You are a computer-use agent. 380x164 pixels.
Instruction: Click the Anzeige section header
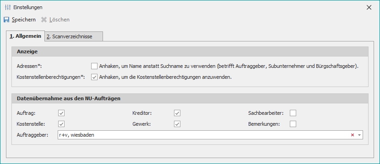tap(190, 51)
